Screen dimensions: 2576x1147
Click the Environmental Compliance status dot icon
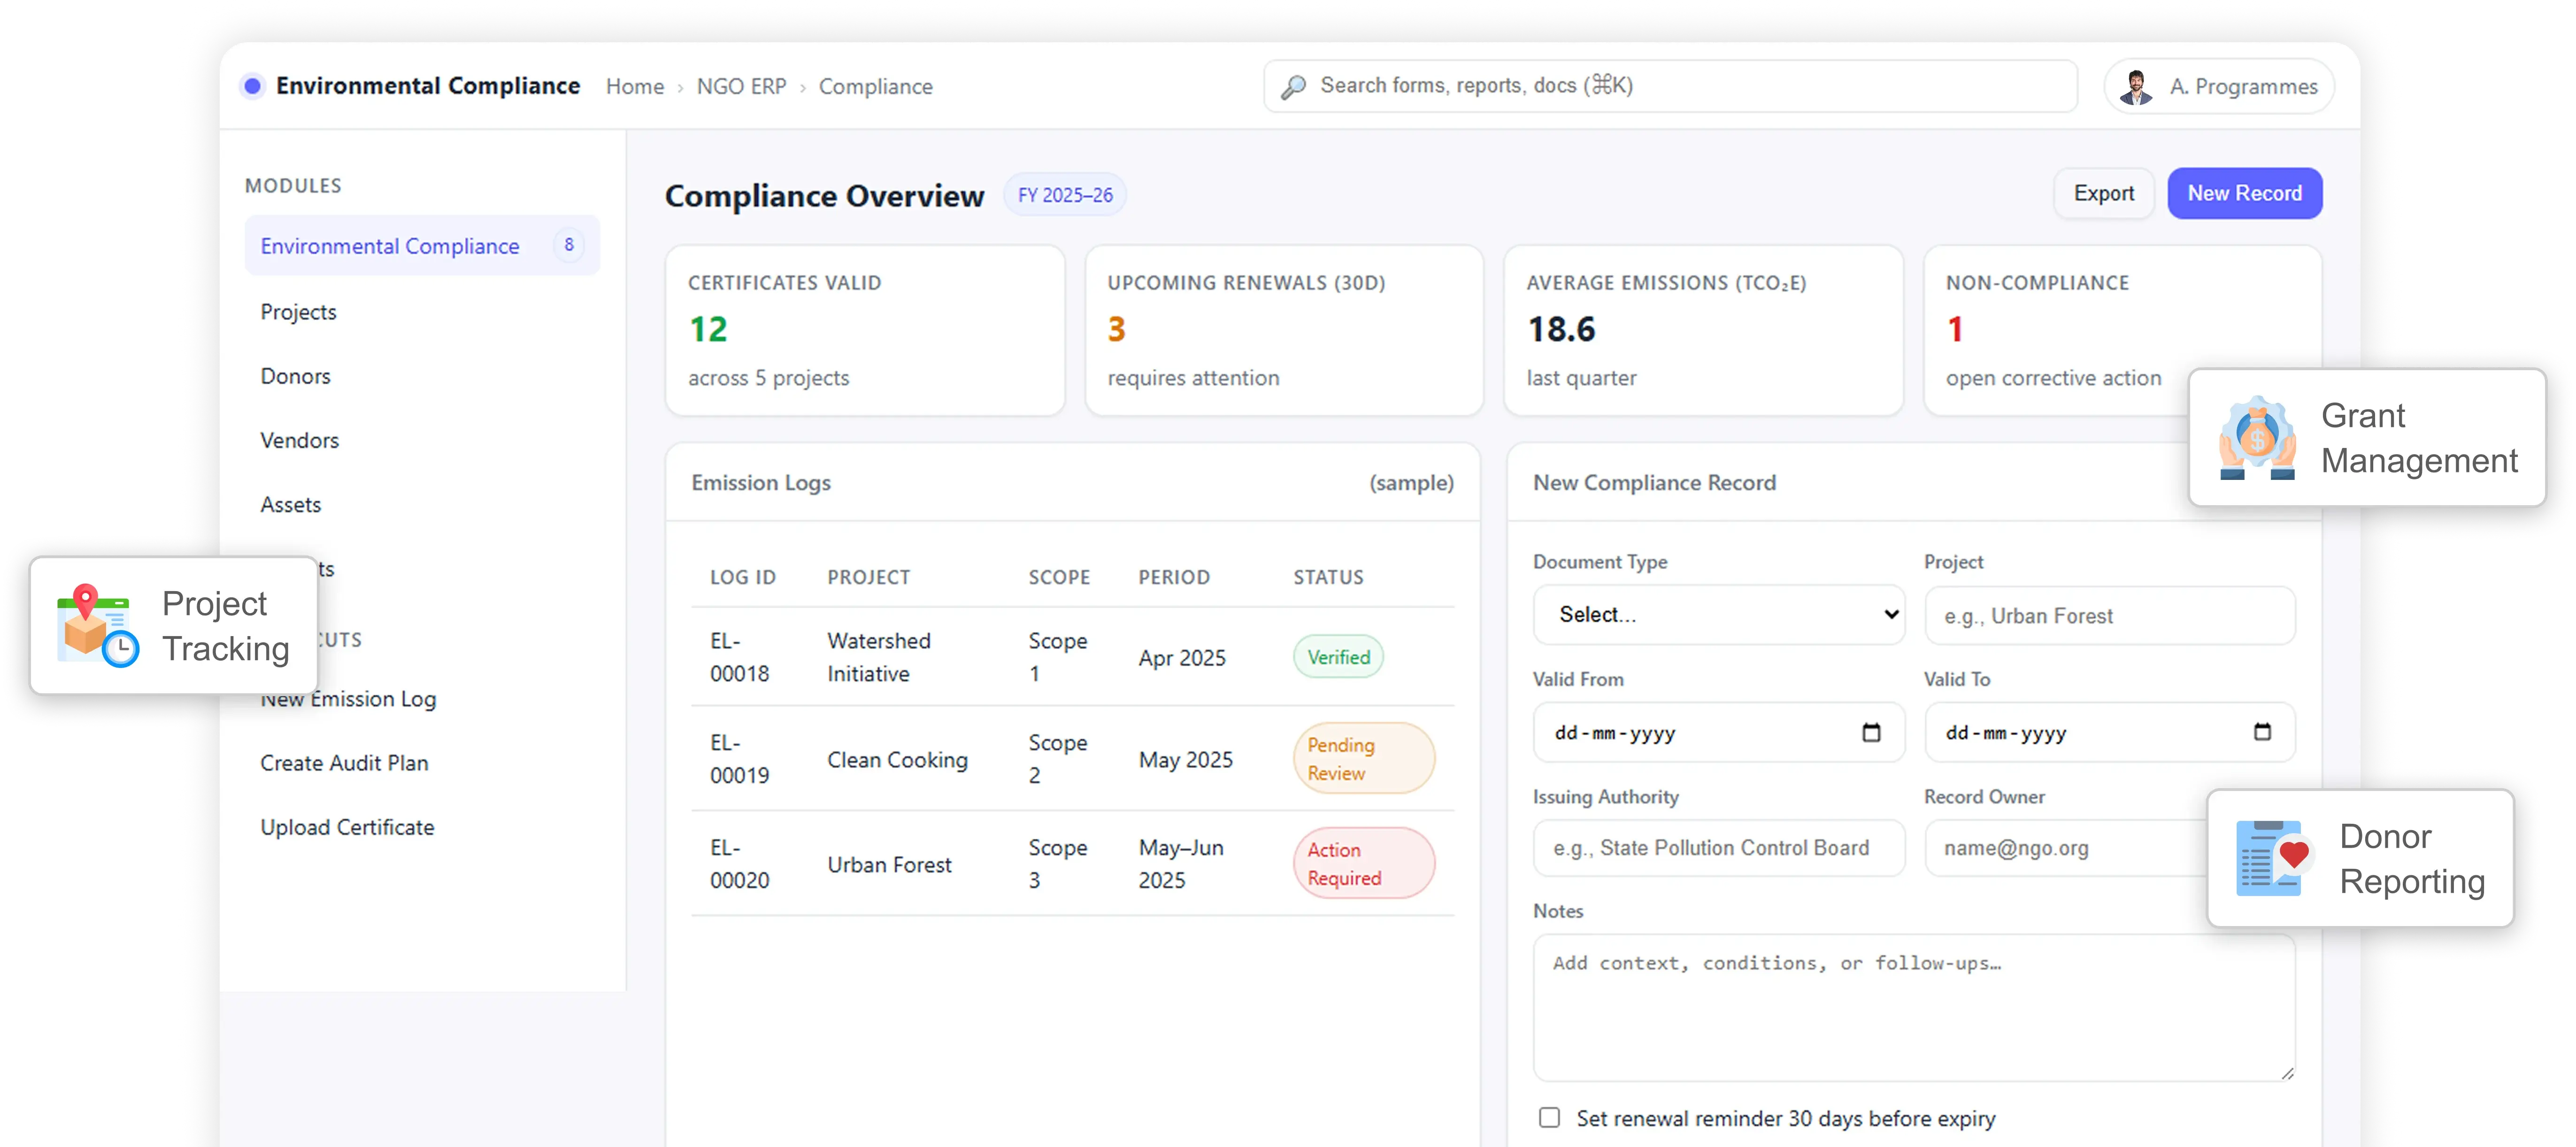(x=252, y=86)
